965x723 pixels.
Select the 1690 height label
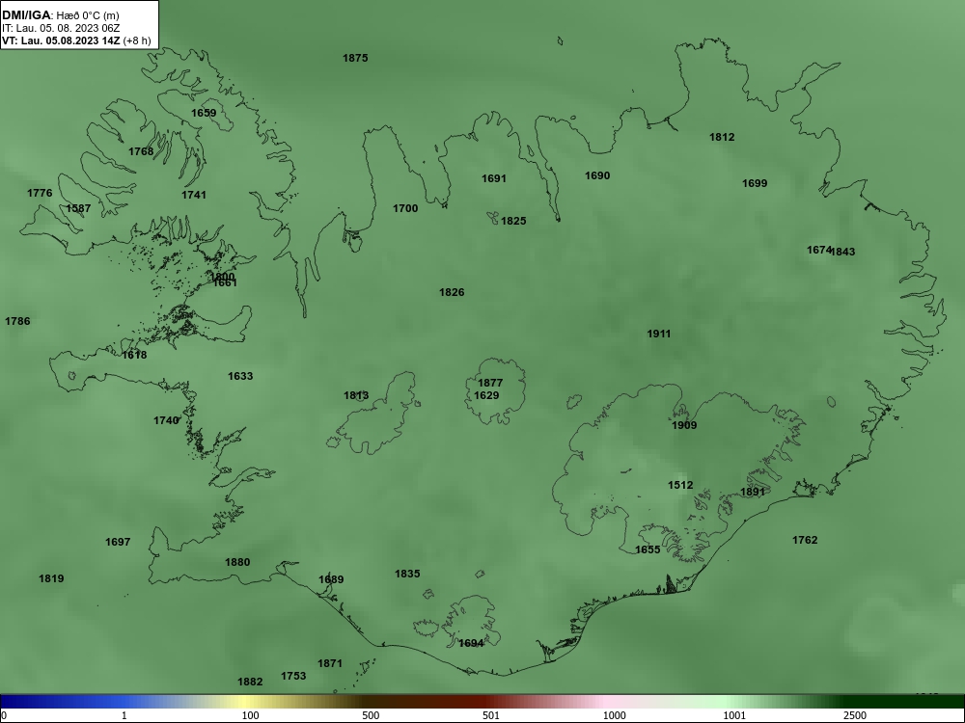tap(597, 175)
